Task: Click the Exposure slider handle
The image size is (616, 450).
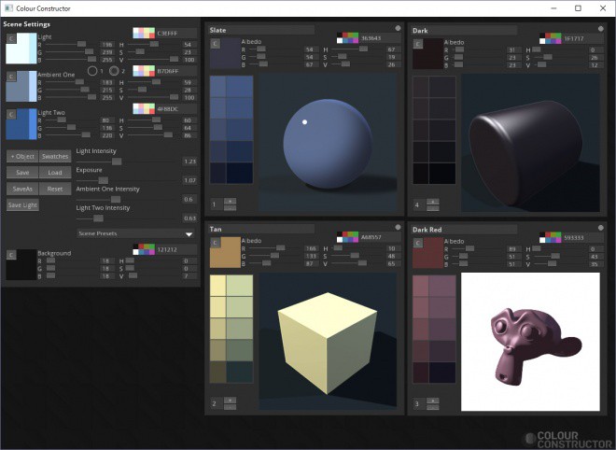Action: pyautogui.click(x=103, y=180)
